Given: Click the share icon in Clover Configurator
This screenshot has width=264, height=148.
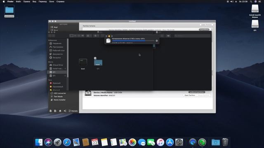Looking at the screenshot, I should [65, 111].
